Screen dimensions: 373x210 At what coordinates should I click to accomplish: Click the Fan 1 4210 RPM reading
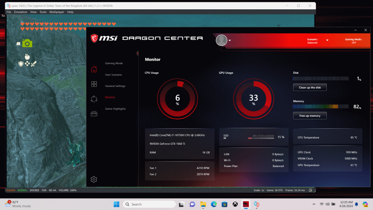coord(180,168)
